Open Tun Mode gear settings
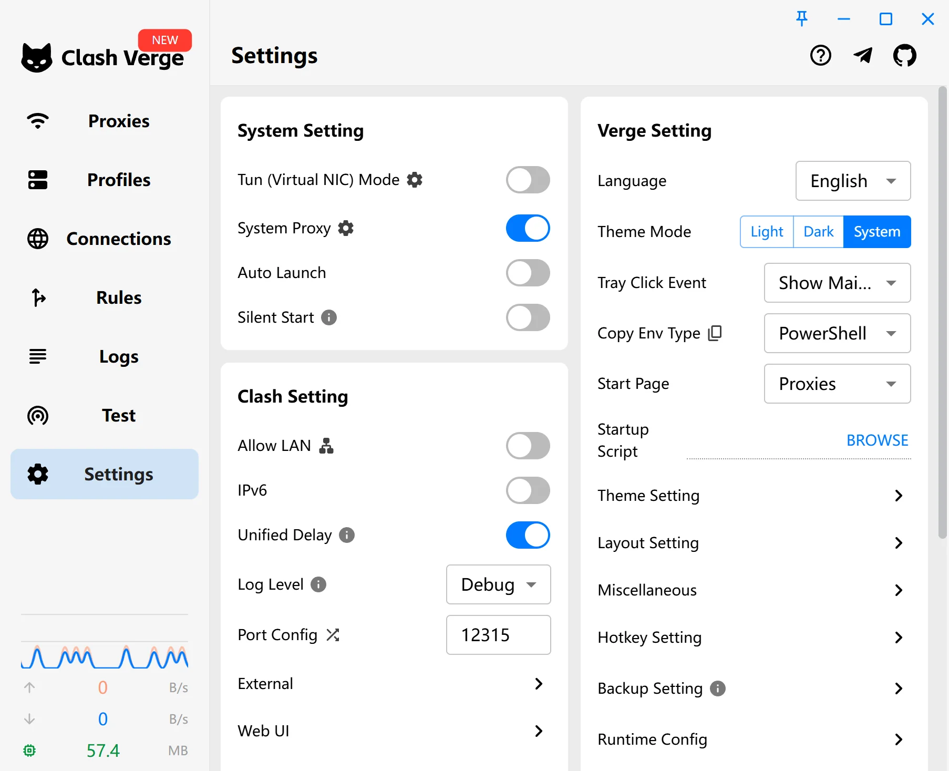This screenshot has height=771, width=949. coord(415,180)
